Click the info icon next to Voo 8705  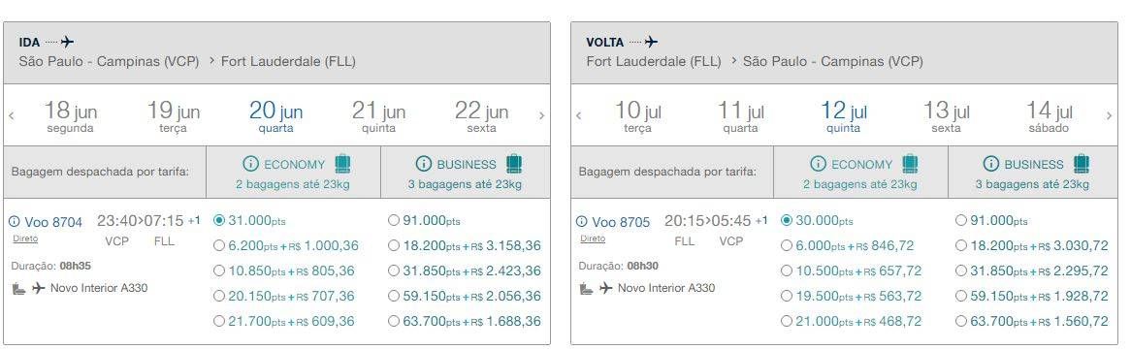581,222
